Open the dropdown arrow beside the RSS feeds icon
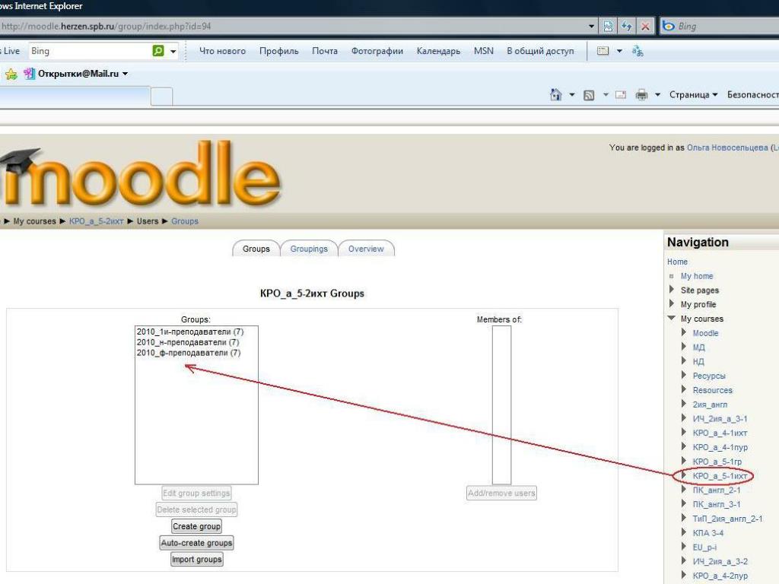The height and width of the screenshot is (584, 779). [606, 94]
